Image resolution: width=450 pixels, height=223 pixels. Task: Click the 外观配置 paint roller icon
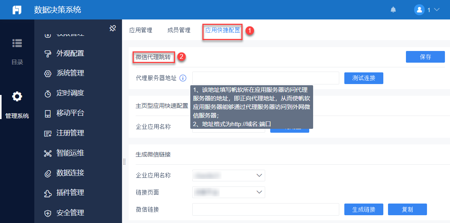(48, 54)
